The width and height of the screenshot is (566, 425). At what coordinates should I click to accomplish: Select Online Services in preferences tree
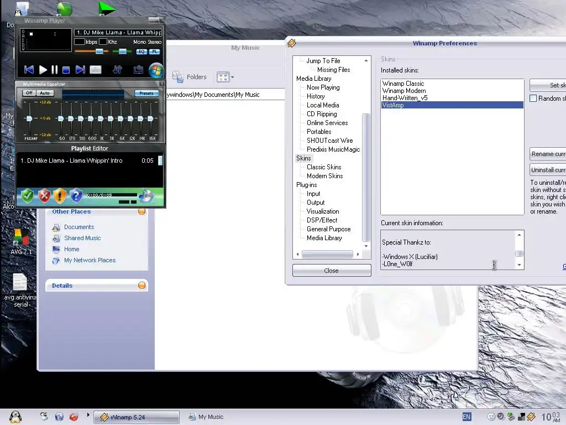click(327, 123)
